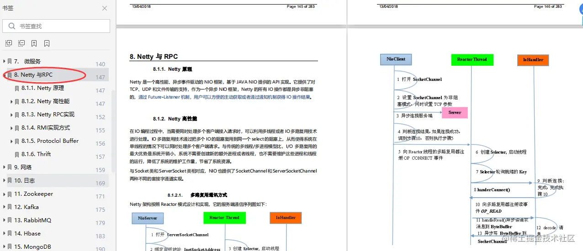
Task: Click the bookmark icon beside 12. Kafka
Action: point(10,207)
